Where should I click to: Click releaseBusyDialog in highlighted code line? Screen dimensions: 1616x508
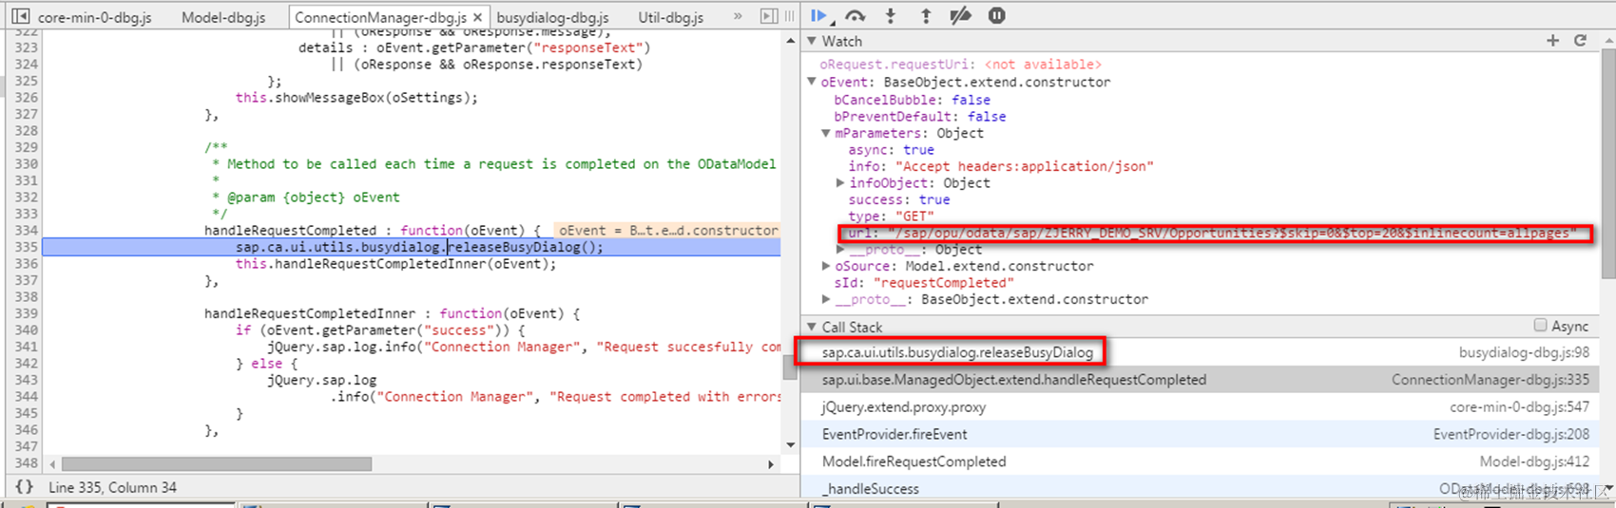(x=513, y=247)
